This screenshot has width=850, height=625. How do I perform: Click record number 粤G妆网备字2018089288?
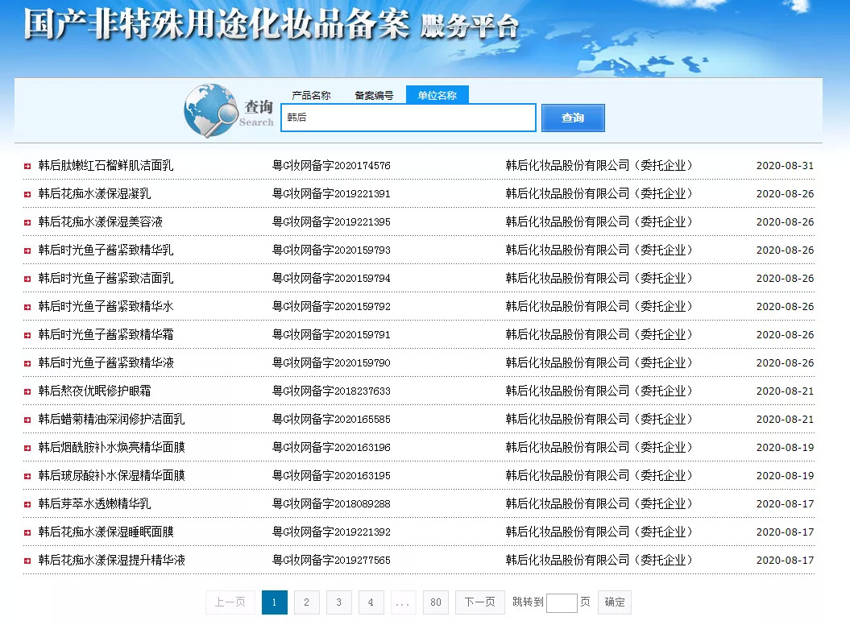click(331, 503)
